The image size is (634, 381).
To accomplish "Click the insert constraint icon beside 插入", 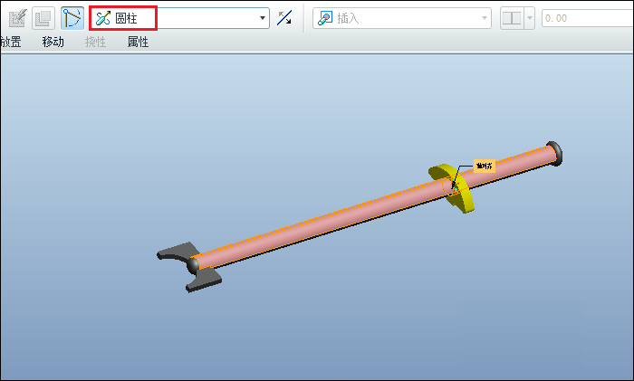I will click(324, 18).
